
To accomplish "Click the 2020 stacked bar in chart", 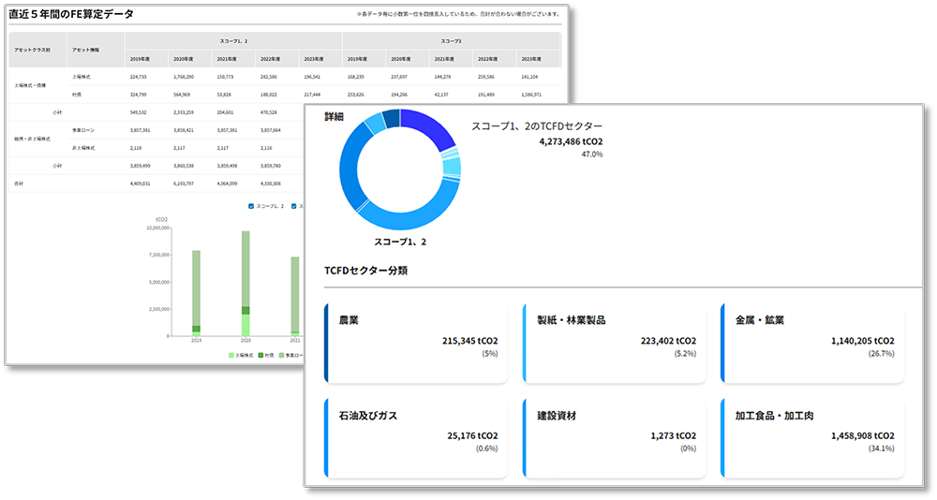I will [x=245, y=283].
